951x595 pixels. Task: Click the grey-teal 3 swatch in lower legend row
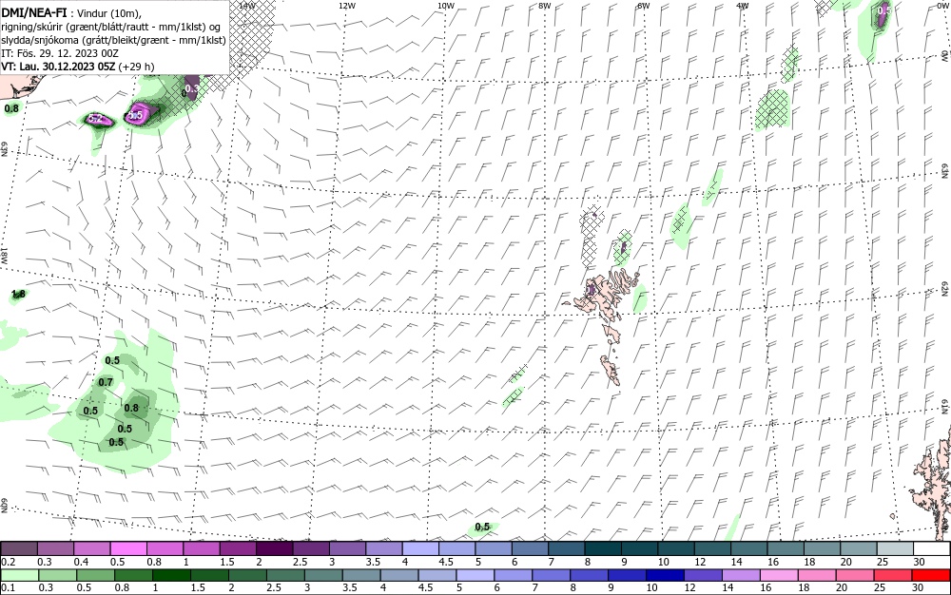pyautogui.click(x=323, y=576)
